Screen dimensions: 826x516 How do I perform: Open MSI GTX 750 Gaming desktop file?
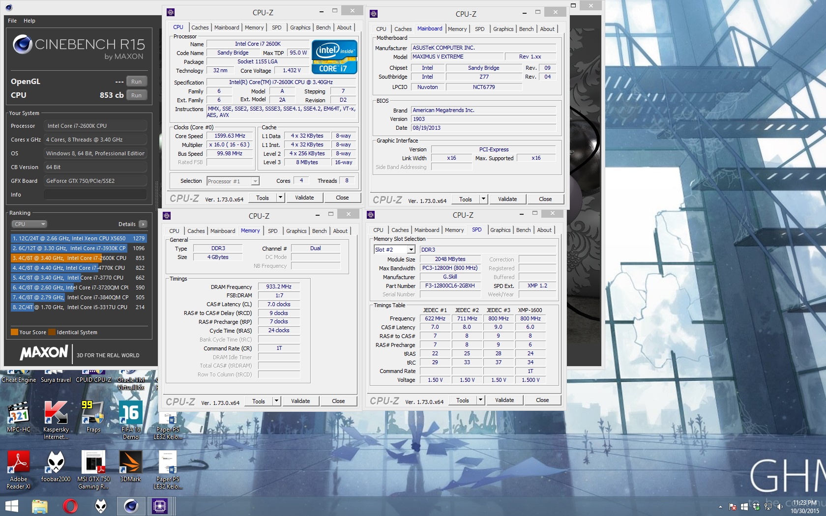pyautogui.click(x=93, y=470)
